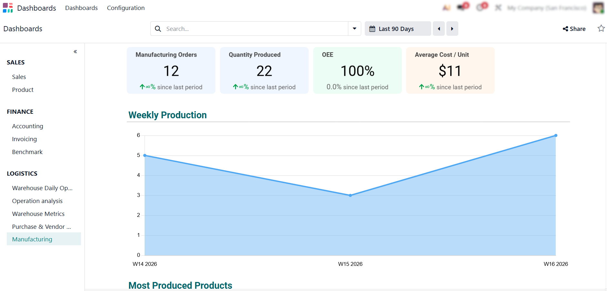Open the user avatar menu
This screenshot has height=291, width=607.
tap(598, 8)
